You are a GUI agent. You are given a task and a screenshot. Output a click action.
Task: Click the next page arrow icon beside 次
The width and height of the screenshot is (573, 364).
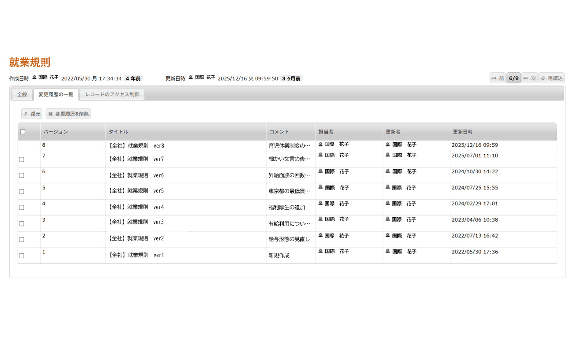[x=525, y=78]
